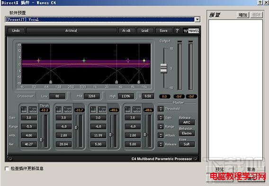Click band 2 release value 20.04

point(63,144)
